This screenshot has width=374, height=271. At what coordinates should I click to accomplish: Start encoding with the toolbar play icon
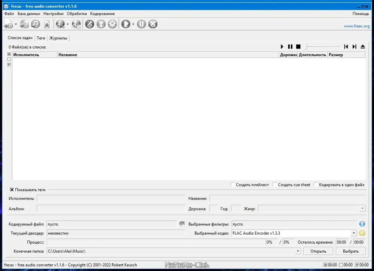tap(126, 24)
